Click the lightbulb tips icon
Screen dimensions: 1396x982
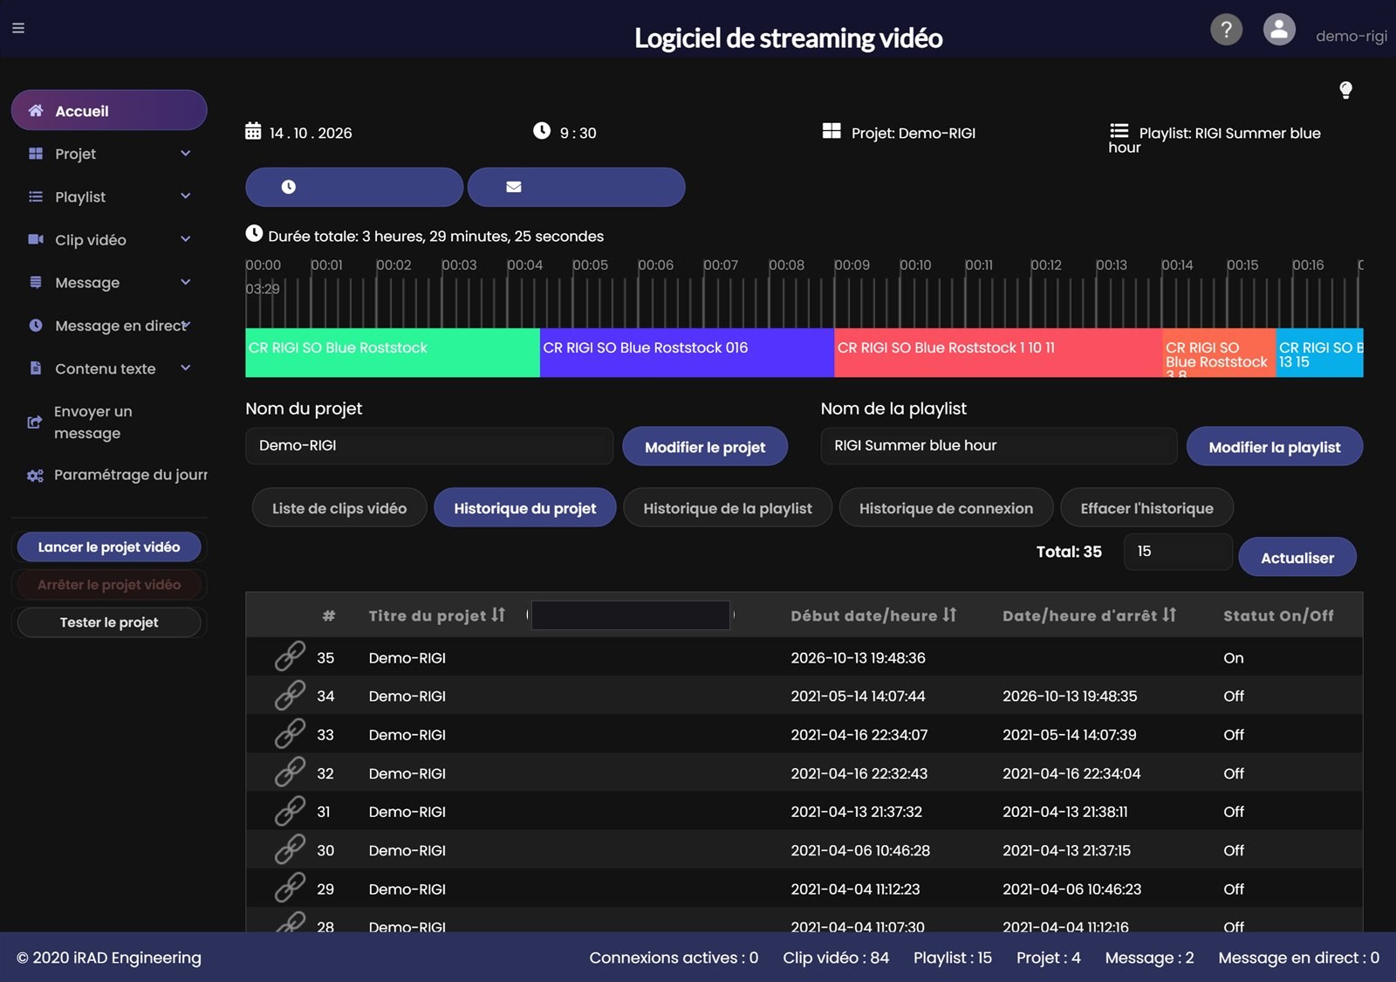[1345, 90]
